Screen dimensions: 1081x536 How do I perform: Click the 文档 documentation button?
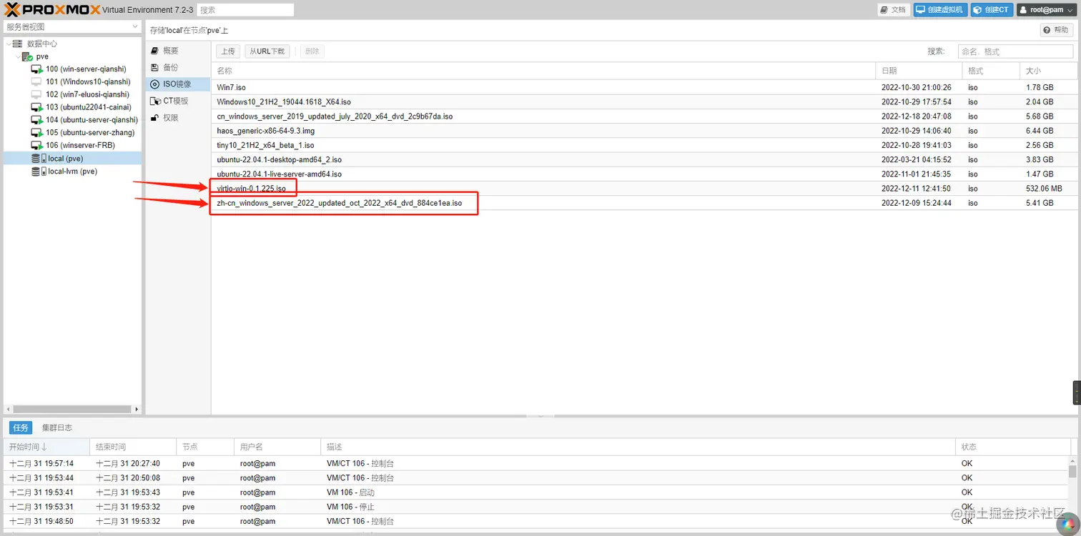894,10
